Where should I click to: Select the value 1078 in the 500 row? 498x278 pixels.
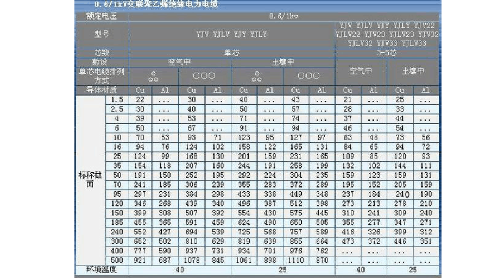[192, 260]
